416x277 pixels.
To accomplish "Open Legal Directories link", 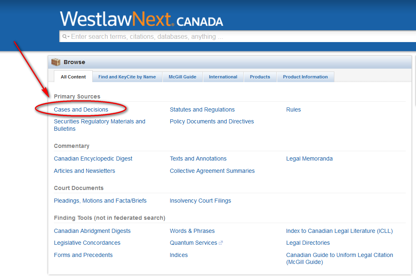I will coord(308,243).
